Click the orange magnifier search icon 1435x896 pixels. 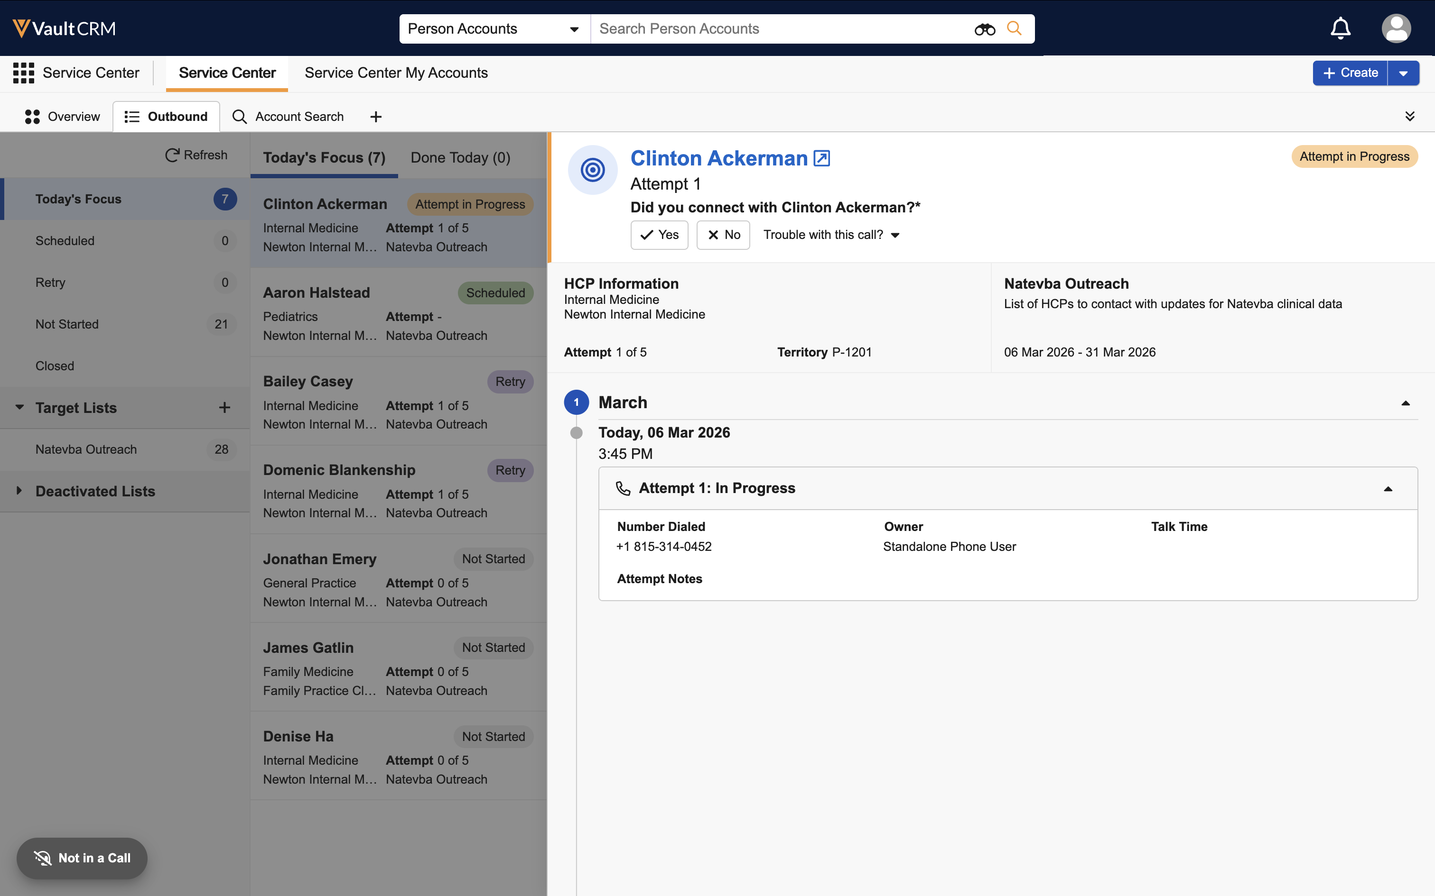(1015, 28)
